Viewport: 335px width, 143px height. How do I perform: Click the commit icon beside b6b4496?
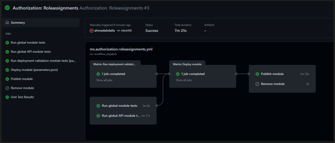[x=119, y=31]
